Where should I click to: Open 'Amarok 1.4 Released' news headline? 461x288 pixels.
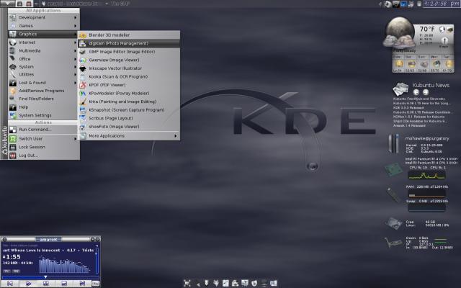pos(409,126)
